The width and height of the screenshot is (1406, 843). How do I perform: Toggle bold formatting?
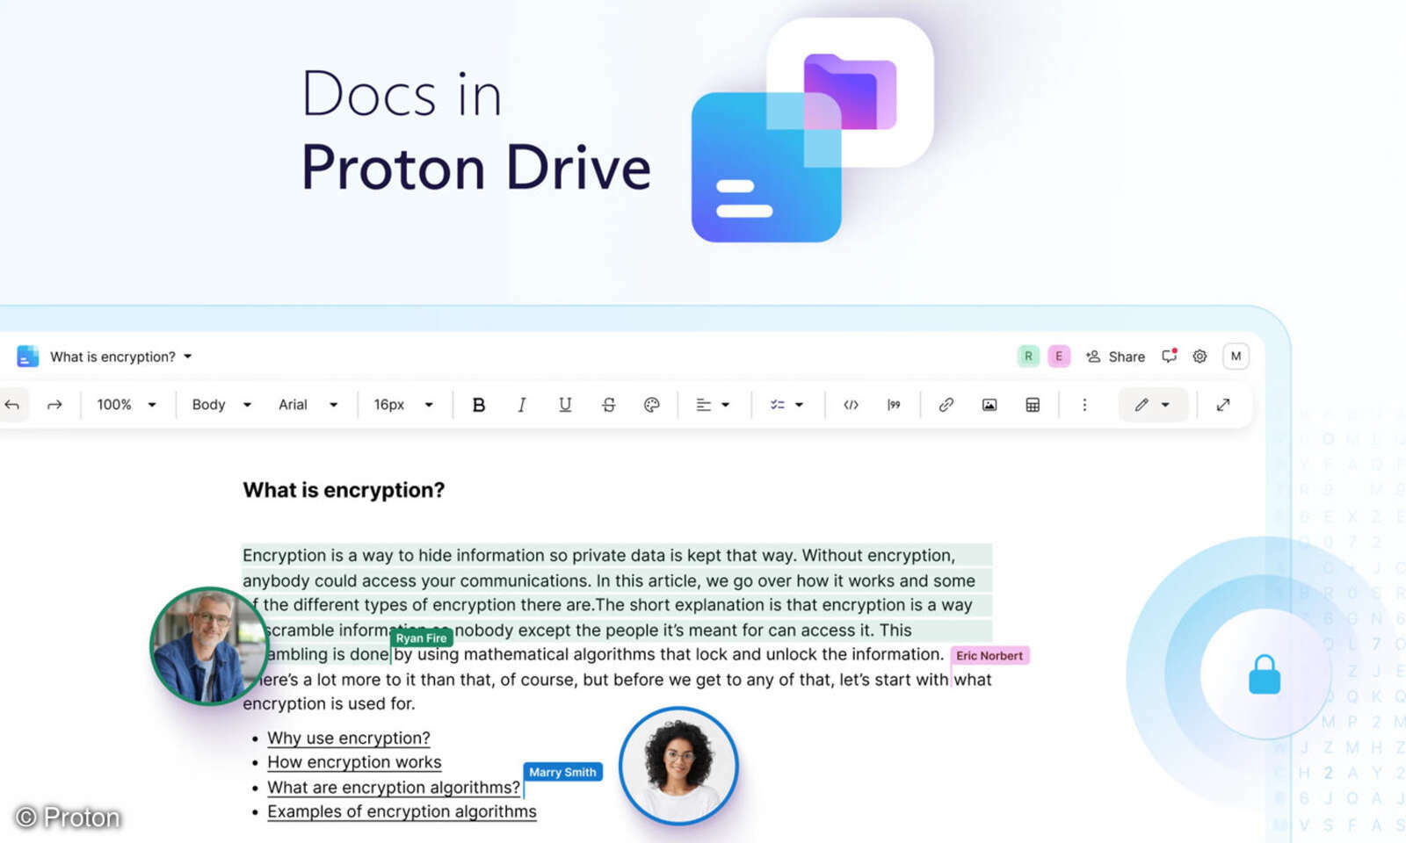coord(479,405)
